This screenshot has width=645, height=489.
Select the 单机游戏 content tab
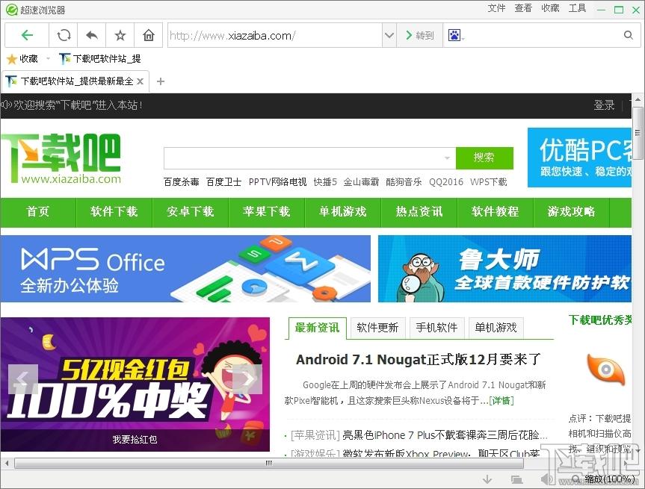[x=496, y=328]
